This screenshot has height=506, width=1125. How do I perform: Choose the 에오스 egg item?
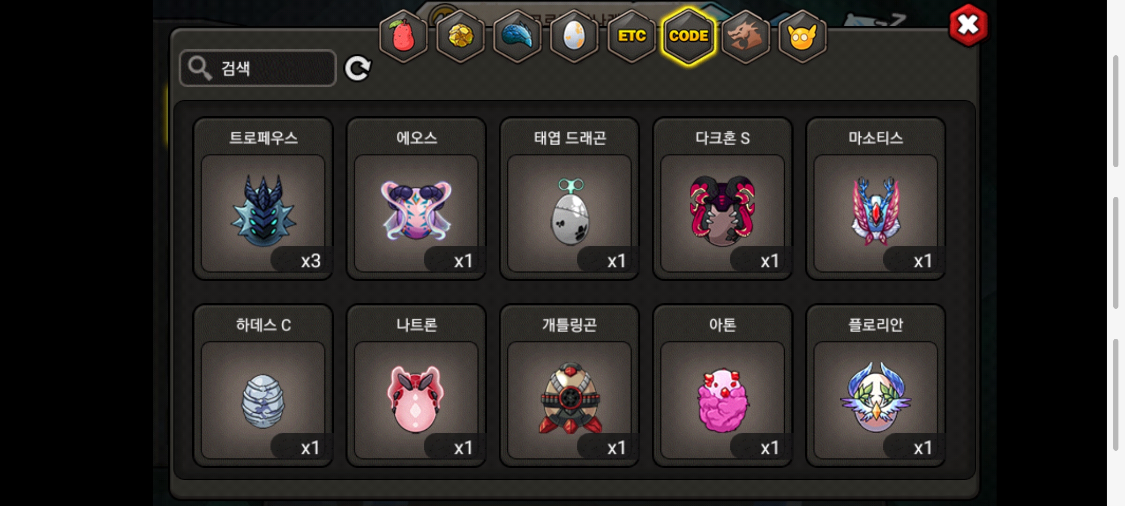(416, 199)
